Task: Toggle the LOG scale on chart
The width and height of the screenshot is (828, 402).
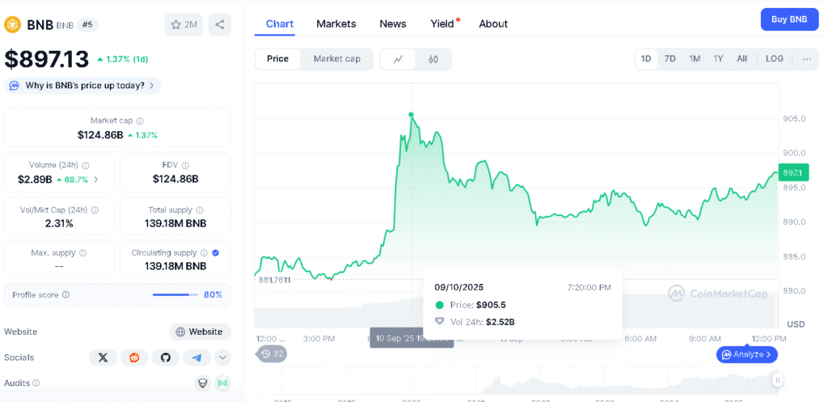Action: 775,59
